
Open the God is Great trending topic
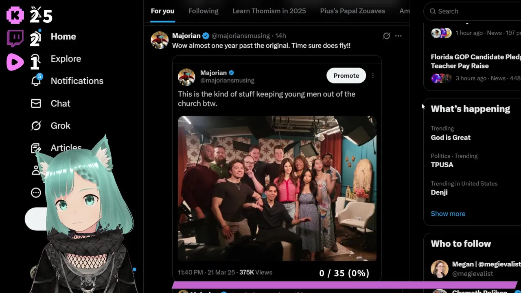pyautogui.click(x=451, y=138)
